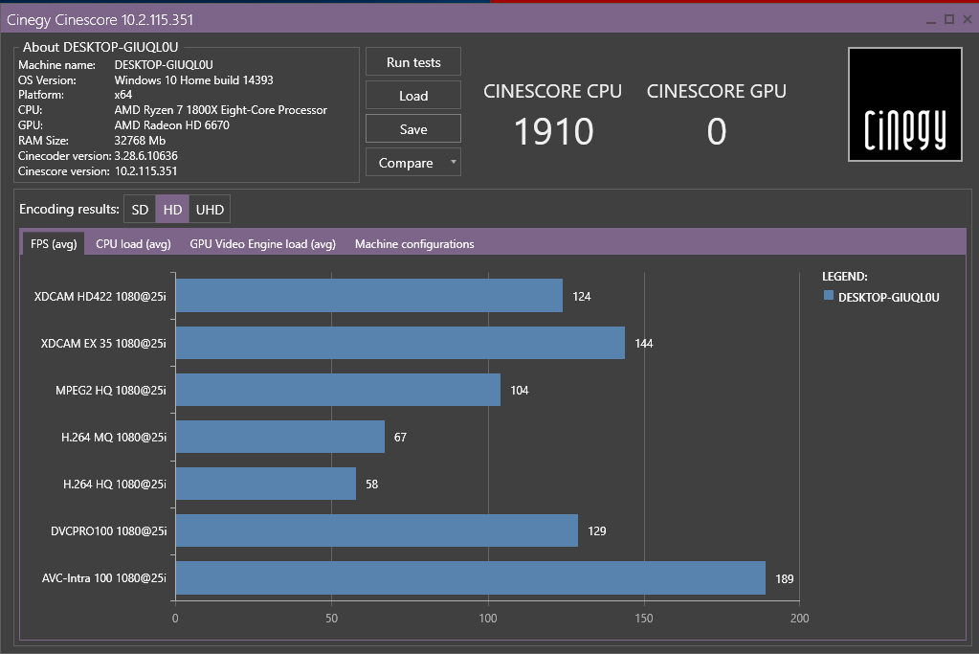
Task: Click the label MPEG2 HQ 1080@25i
Action: 111,391
